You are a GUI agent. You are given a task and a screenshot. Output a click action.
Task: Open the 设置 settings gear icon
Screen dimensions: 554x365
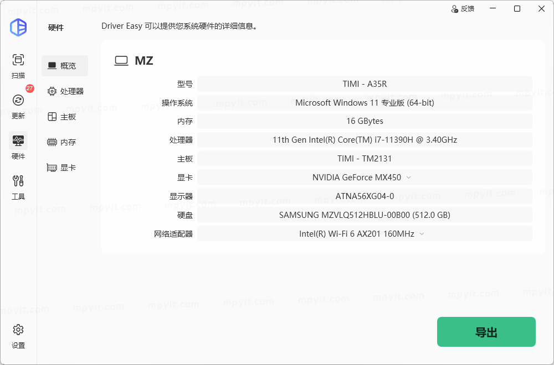[x=18, y=330]
